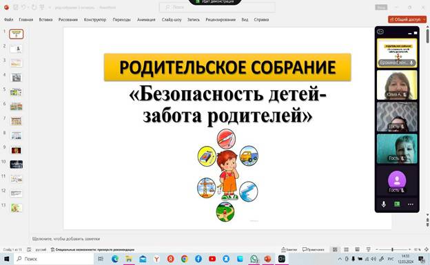This screenshot has width=430, height=265.
Task: Click the Windows taskbar Поиск search box
Action: 54,259
